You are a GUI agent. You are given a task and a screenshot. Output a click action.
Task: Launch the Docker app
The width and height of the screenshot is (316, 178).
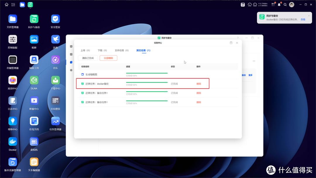tap(13, 141)
